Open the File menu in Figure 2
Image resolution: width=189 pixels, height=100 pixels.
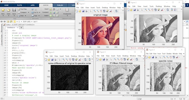pyautogui.click(x=129, y=6)
